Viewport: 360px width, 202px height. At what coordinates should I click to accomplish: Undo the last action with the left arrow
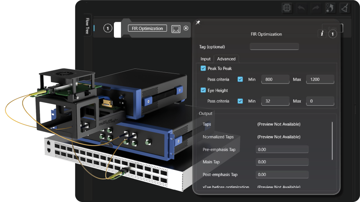(301, 8)
